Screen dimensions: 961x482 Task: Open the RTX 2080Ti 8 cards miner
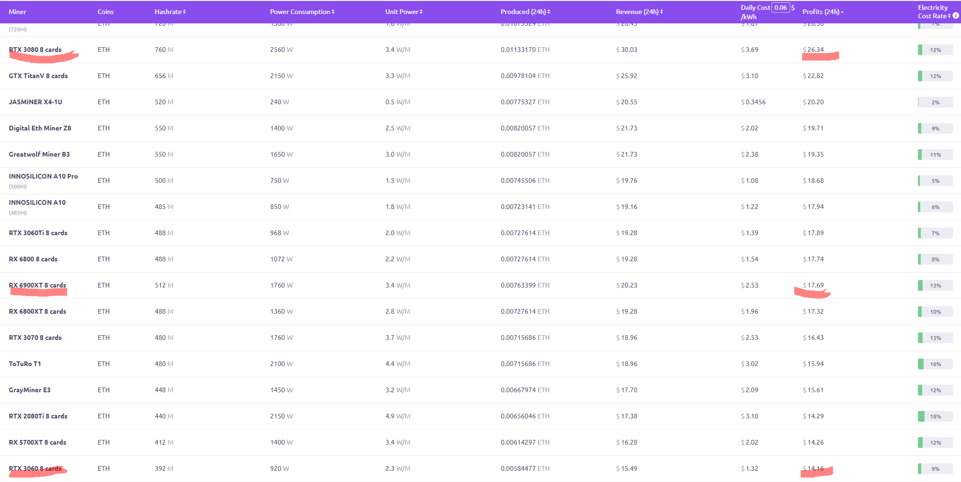[38, 416]
